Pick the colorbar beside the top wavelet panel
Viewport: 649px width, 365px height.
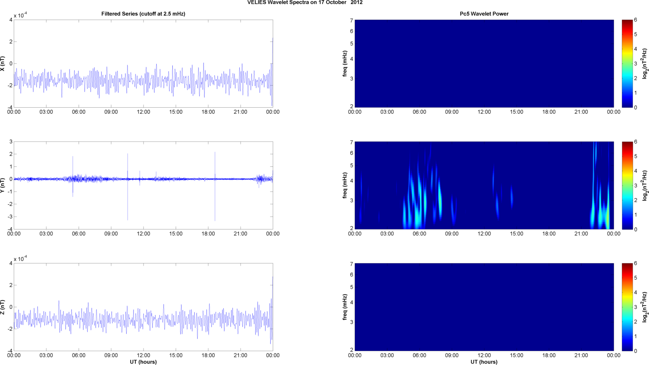point(627,63)
